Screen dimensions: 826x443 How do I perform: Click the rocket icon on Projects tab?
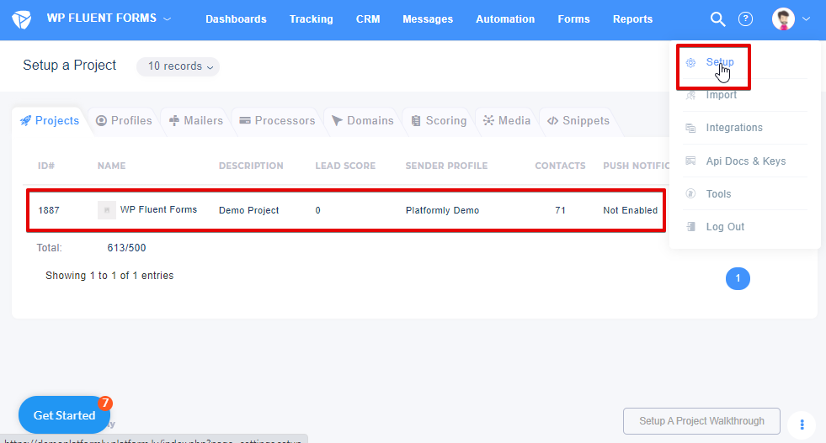coord(25,120)
